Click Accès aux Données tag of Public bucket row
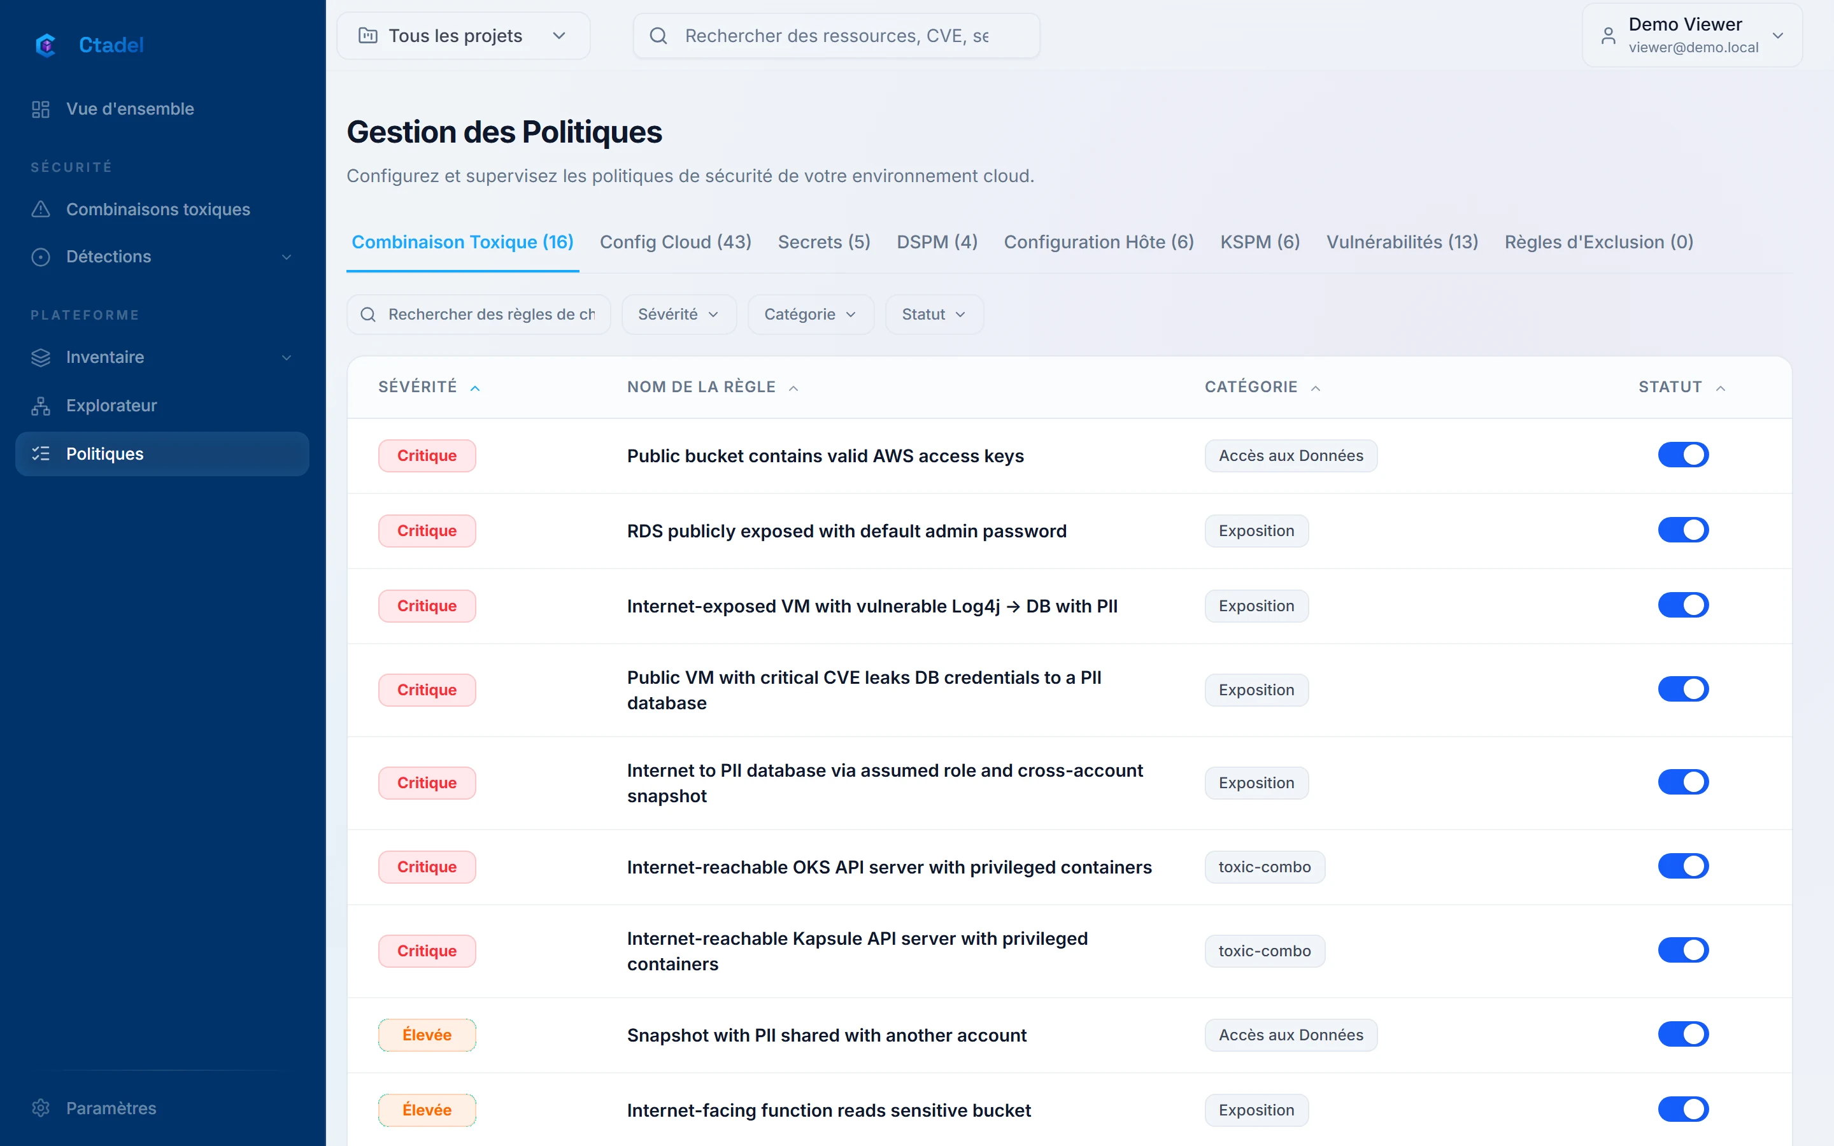 click(x=1291, y=455)
